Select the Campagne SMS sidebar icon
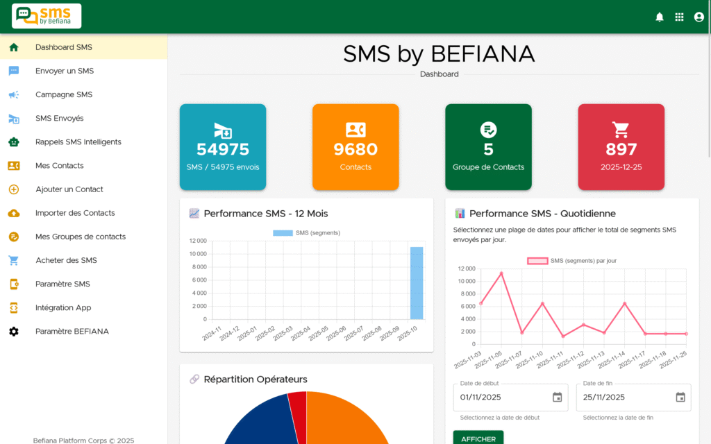 click(15, 94)
